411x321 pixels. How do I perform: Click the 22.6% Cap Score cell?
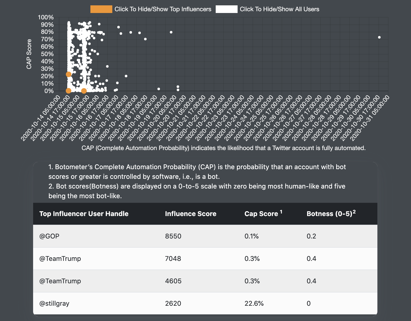[254, 303]
